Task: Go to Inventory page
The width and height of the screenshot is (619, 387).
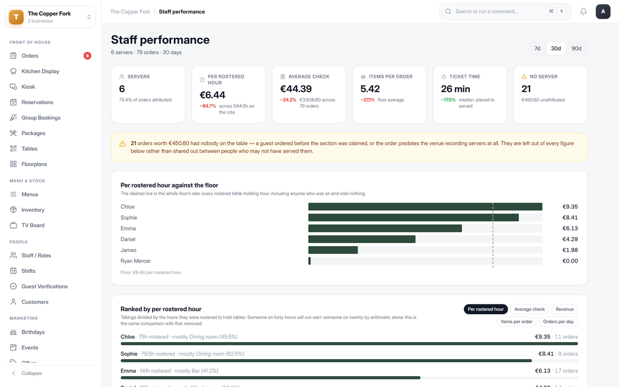Action: point(51,210)
